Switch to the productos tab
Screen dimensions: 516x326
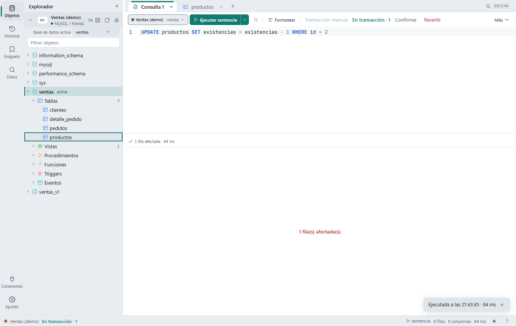(202, 7)
